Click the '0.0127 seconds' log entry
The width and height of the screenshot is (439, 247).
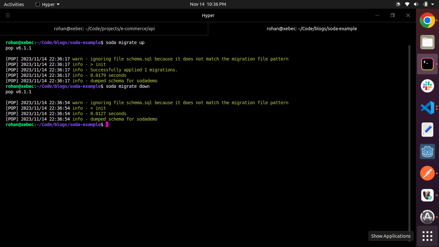coord(66,114)
